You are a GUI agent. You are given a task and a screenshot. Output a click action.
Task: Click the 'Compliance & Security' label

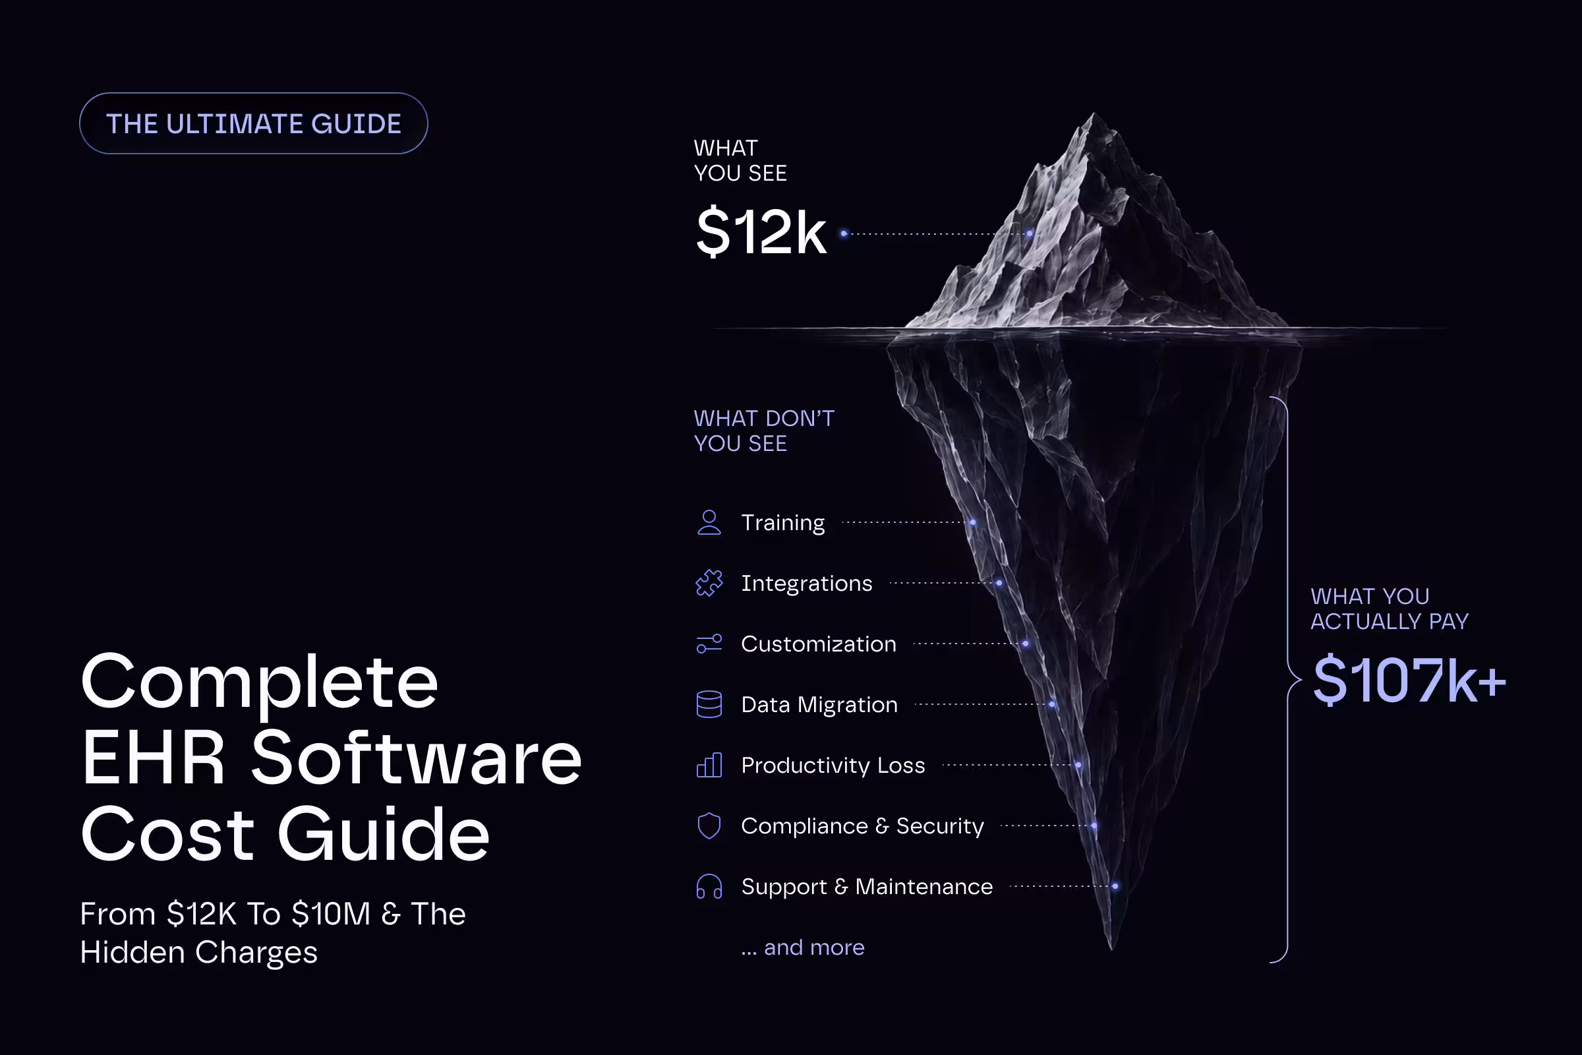pos(862,826)
